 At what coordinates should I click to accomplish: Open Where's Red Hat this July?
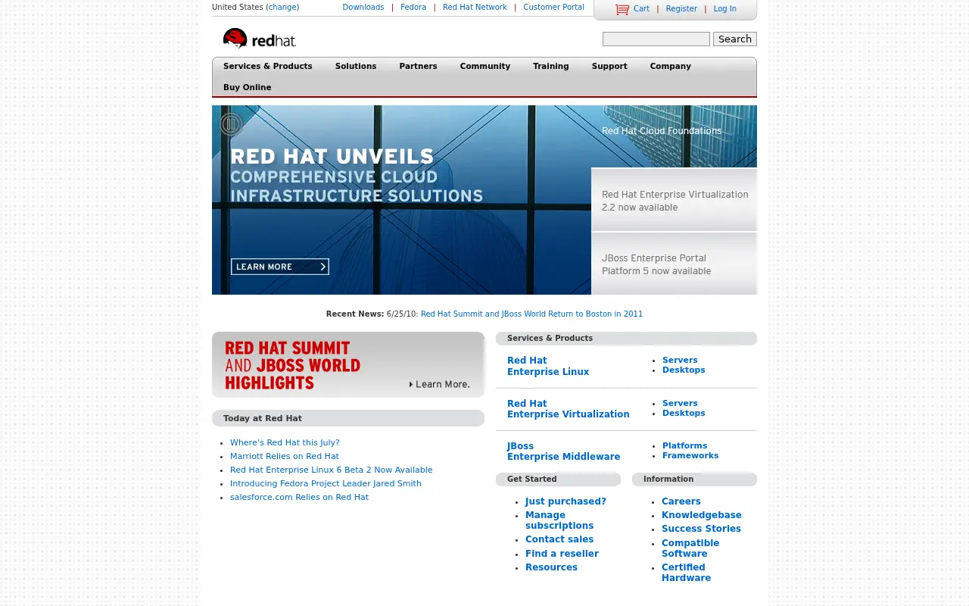click(285, 443)
